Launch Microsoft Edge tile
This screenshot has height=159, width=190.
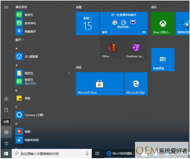point(136,84)
